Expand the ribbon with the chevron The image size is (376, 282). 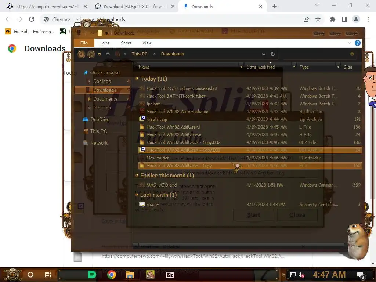tap(350, 43)
